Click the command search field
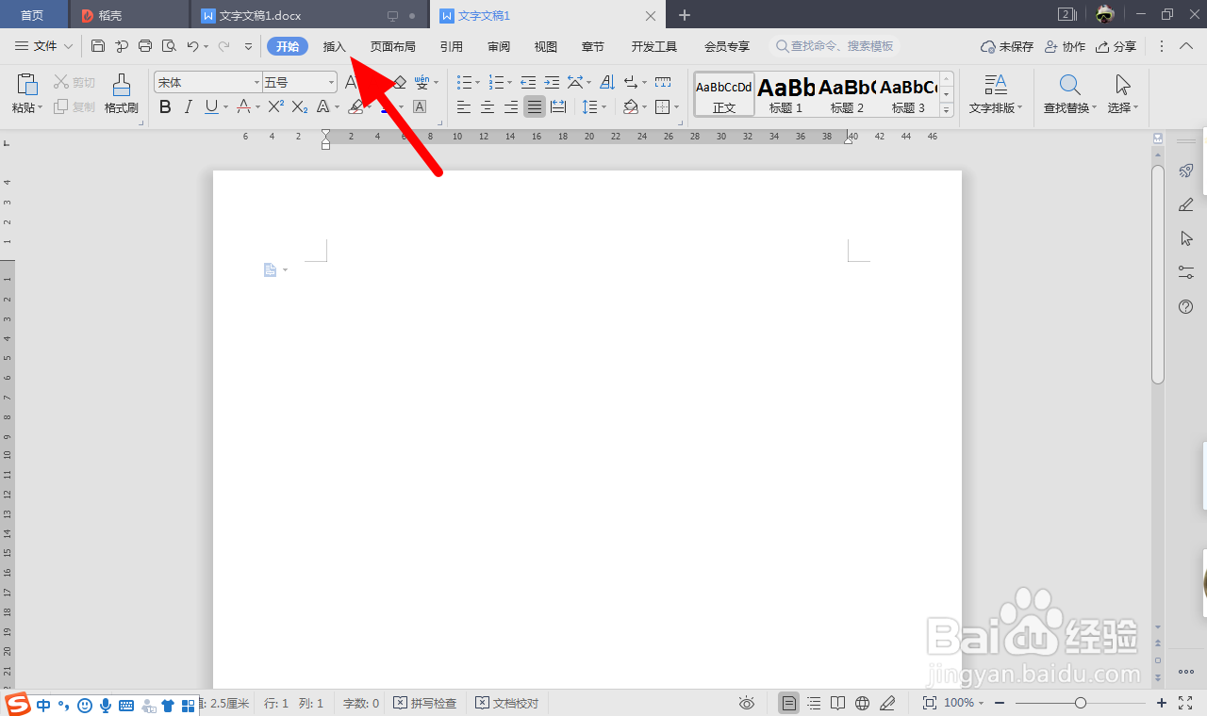 pyautogui.click(x=835, y=46)
